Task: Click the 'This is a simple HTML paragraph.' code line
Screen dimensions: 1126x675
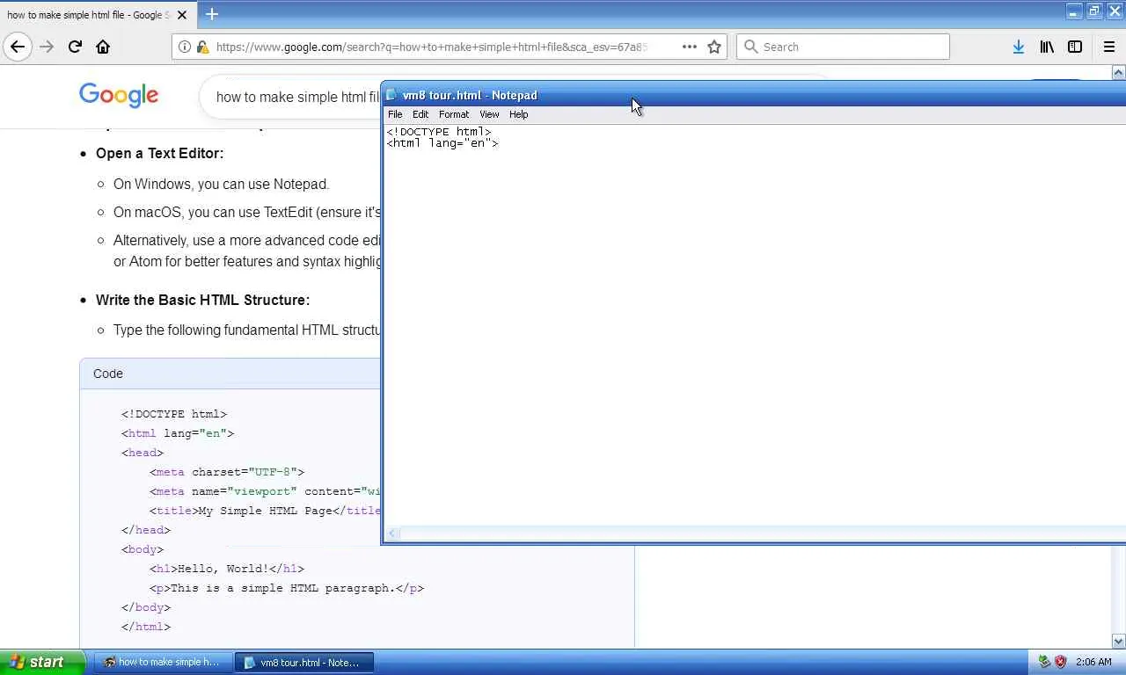Action: pos(287,588)
